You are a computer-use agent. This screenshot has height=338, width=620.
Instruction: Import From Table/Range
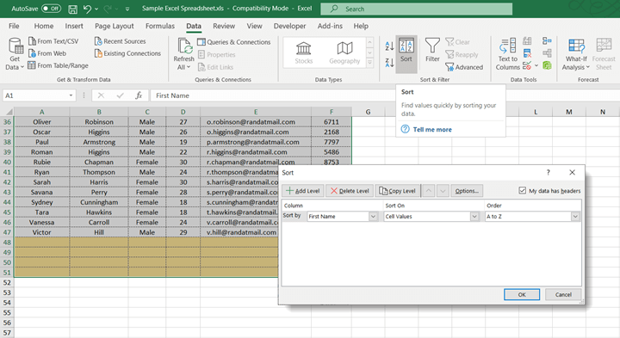[59, 65]
